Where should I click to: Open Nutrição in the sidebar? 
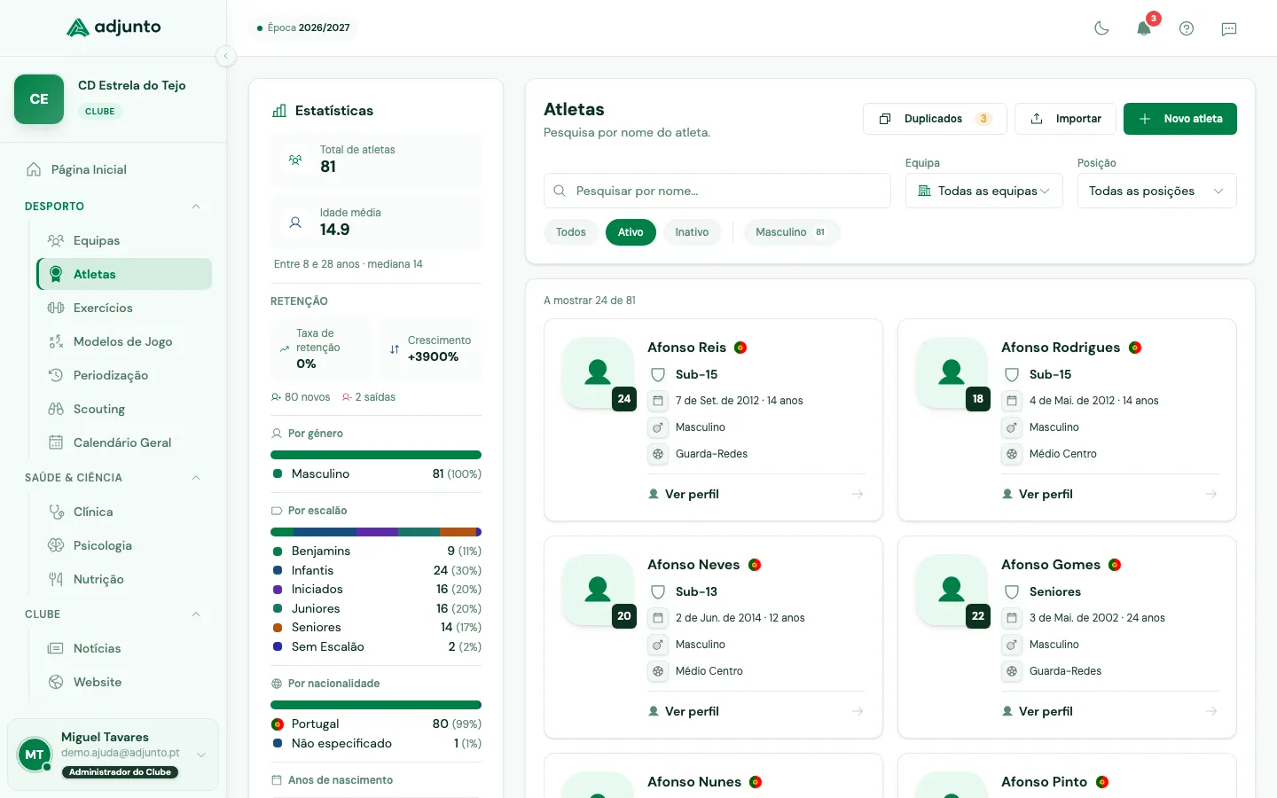[124, 579]
